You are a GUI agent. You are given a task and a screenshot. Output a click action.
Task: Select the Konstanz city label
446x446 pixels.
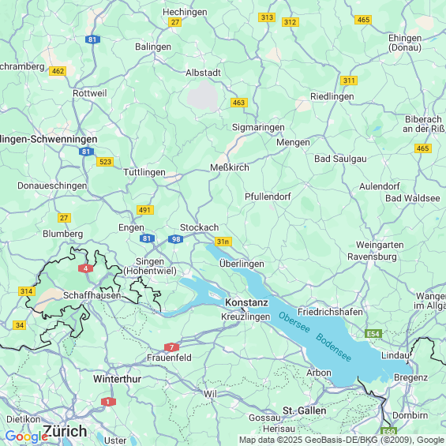(x=246, y=302)
